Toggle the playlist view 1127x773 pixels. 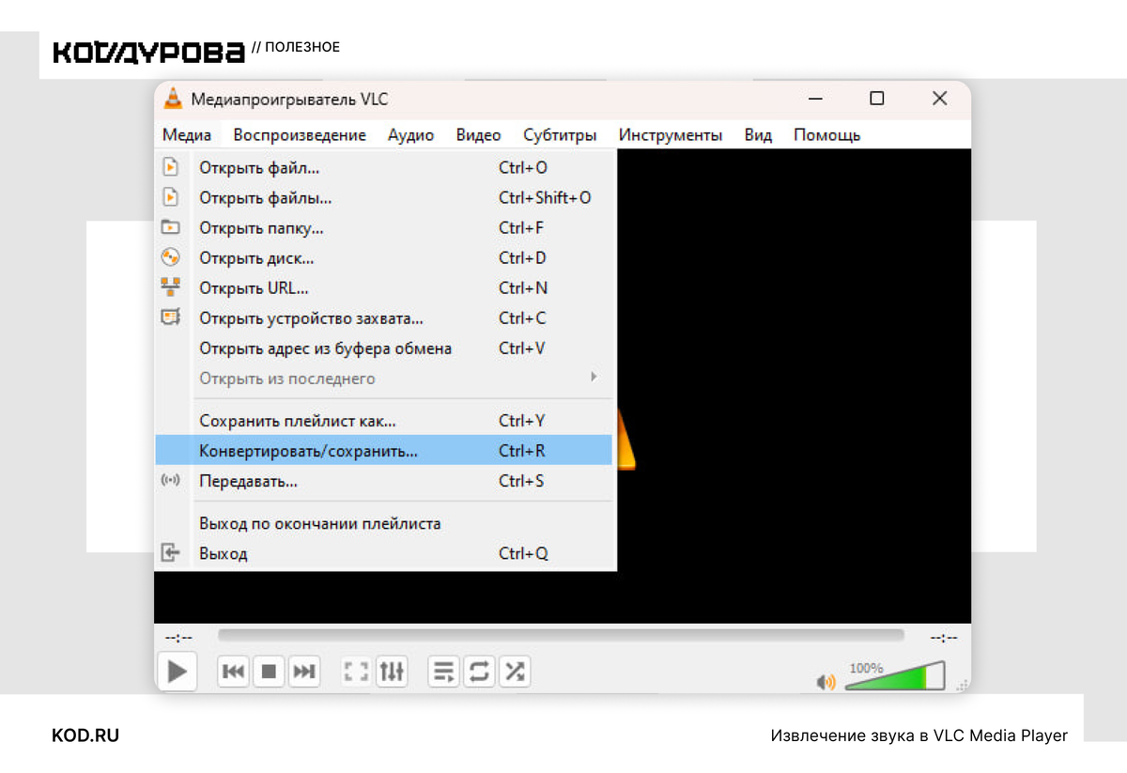(x=444, y=672)
